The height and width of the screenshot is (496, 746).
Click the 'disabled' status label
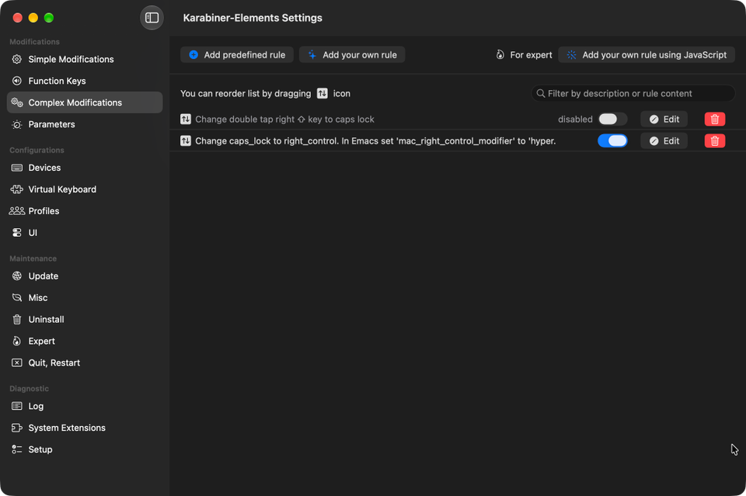tap(575, 120)
